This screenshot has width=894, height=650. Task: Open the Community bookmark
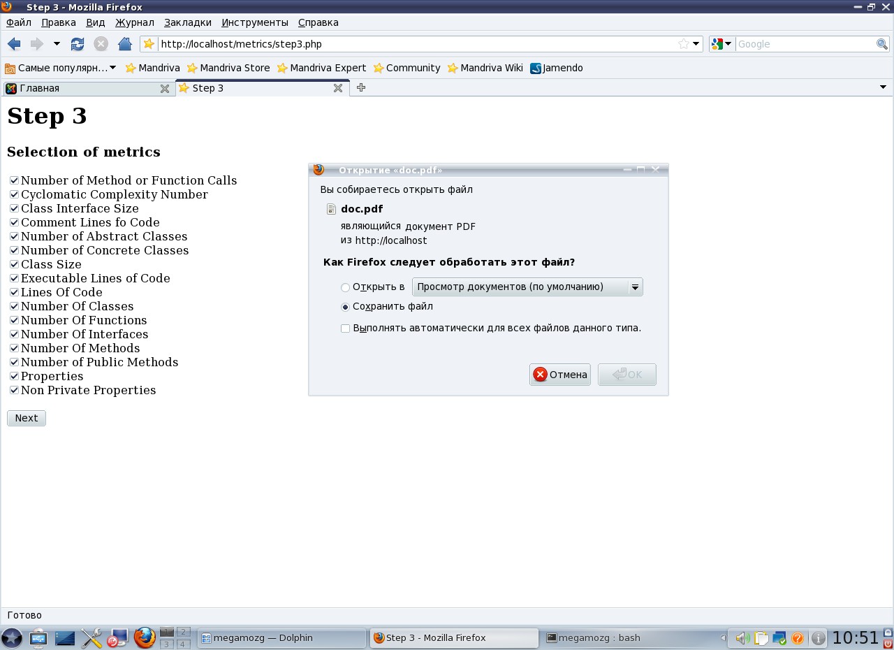(x=406, y=68)
